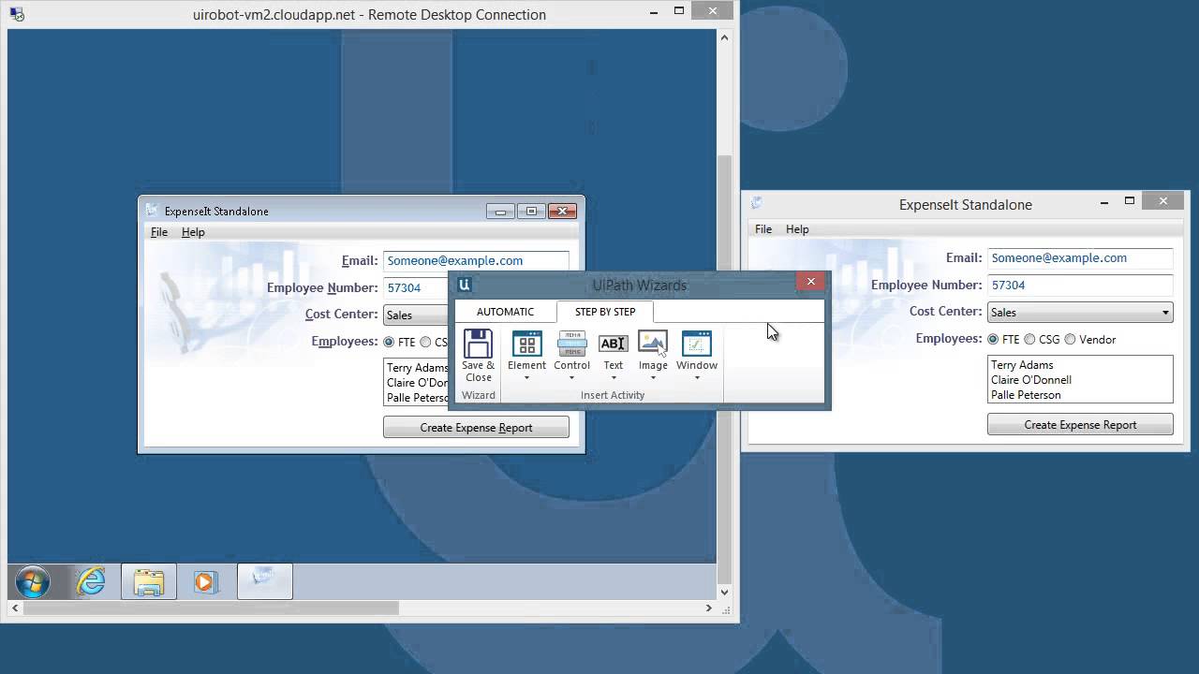This screenshot has height=674, width=1199.
Task: Expand the Element dropdown arrow
Action: 526,378
